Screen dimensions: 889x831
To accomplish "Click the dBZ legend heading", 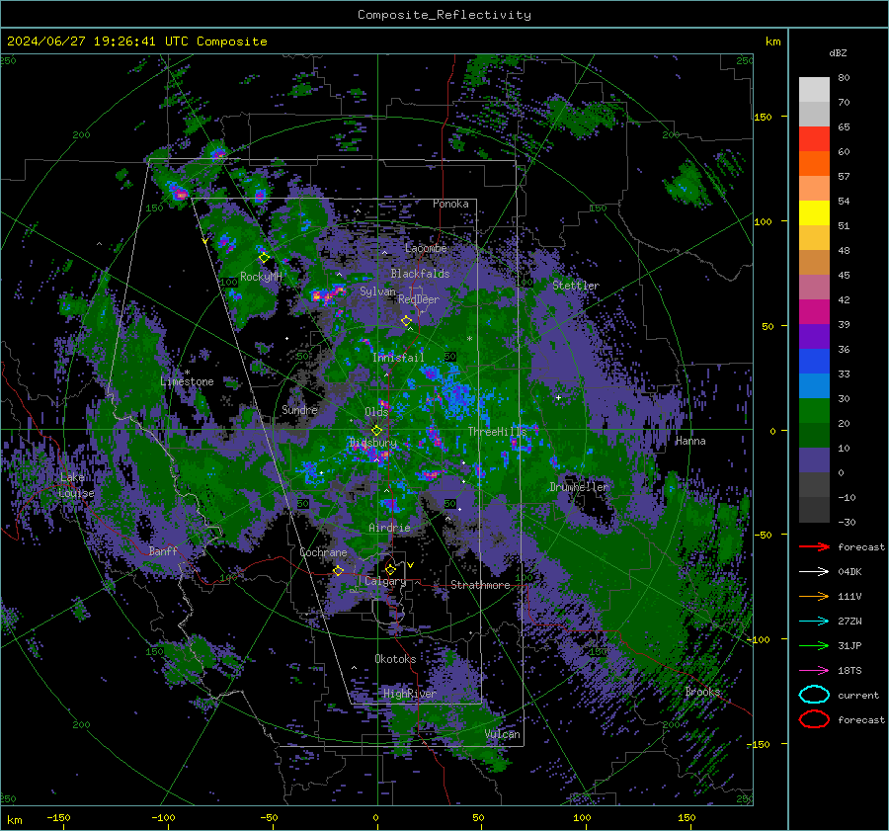I will (838, 52).
